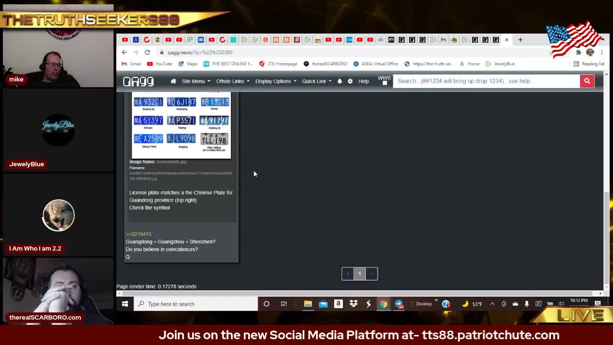The image size is (613, 345).
Task: Open the Reading list
Action: coord(589,64)
